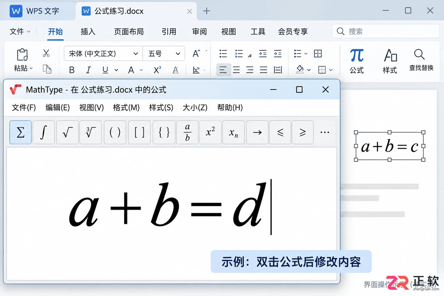Toggle bold formatting in WPS ribbon

[72, 70]
